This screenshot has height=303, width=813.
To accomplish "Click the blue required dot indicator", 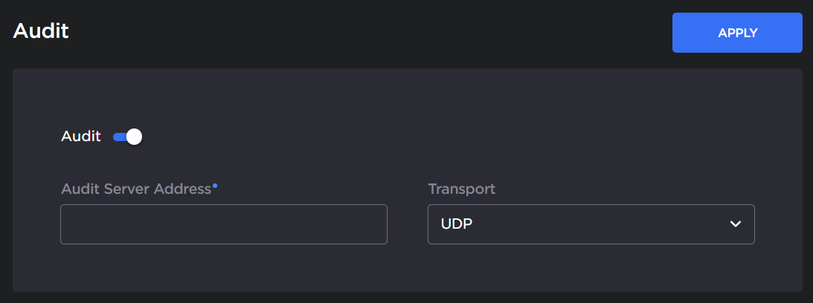I will pos(215,185).
